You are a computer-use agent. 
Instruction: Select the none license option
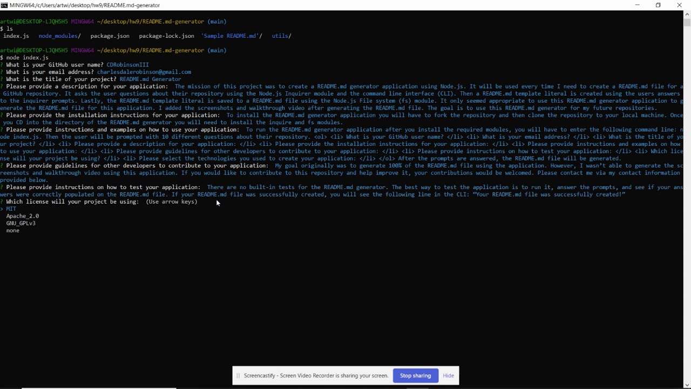point(12,230)
